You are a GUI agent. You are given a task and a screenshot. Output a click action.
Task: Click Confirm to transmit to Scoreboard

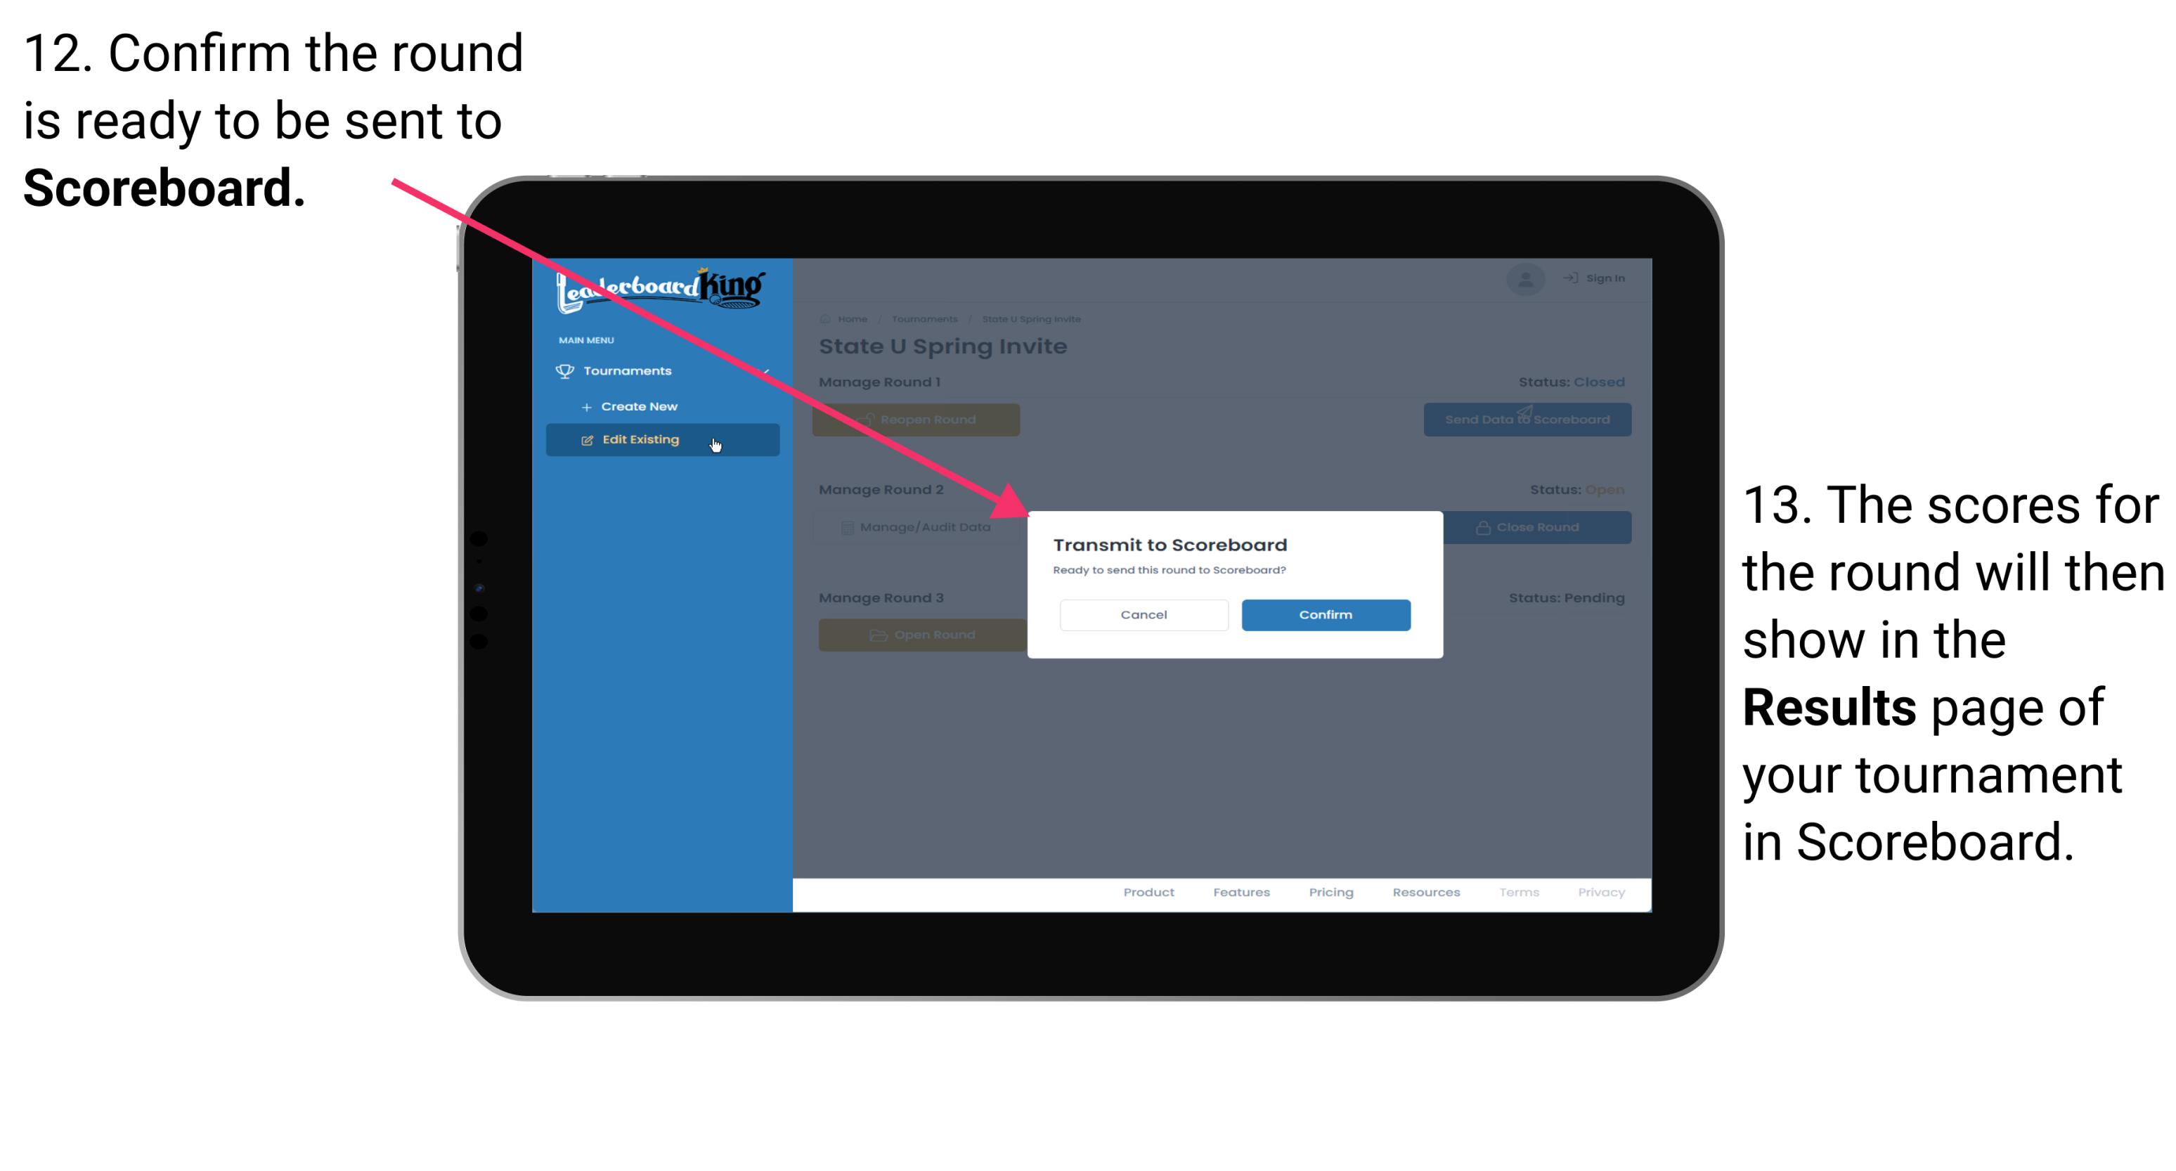click(x=1322, y=613)
